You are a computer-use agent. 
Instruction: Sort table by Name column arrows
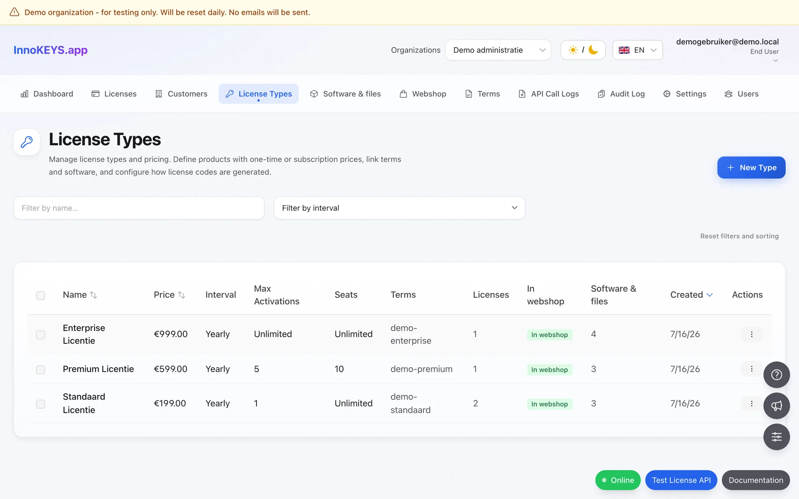tap(93, 295)
